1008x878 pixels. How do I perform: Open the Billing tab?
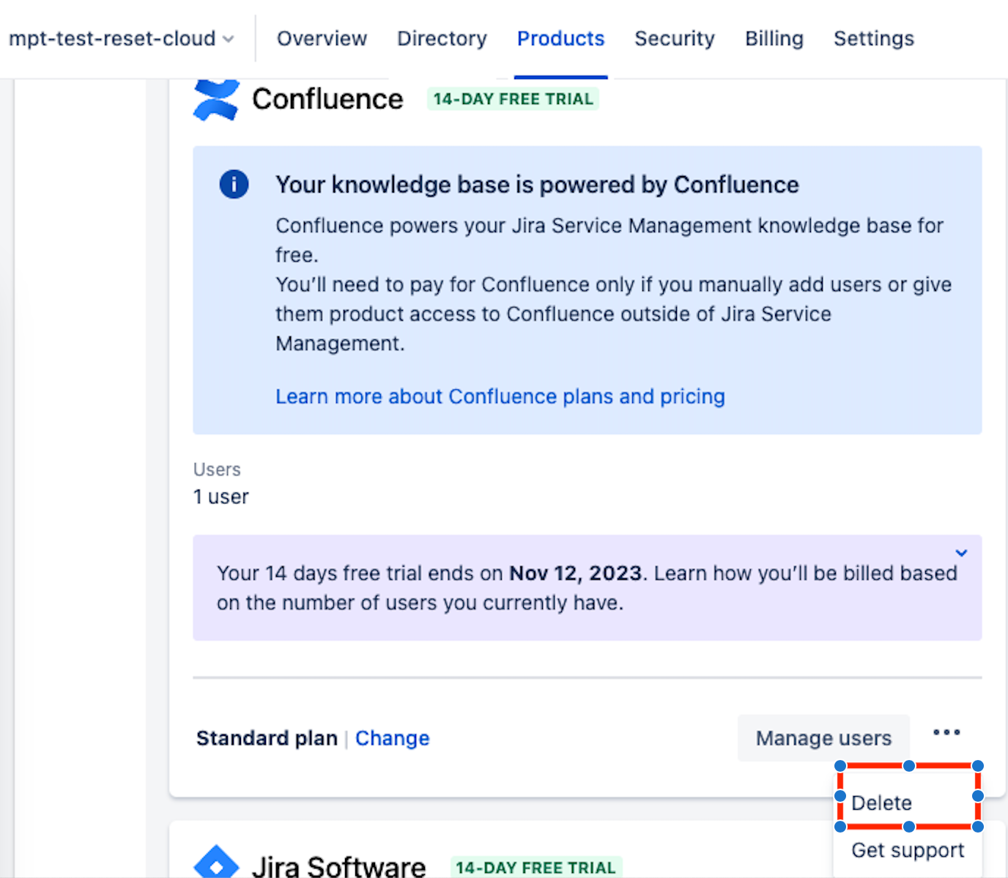pyautogui.click(x=774, y=38)
